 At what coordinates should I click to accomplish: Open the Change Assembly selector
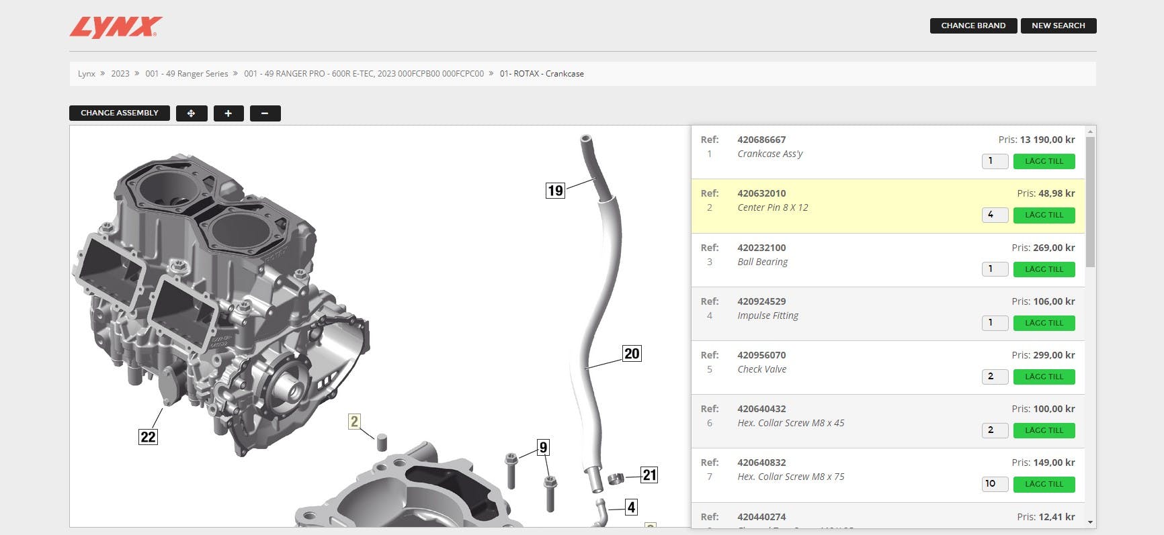[120, 113]
